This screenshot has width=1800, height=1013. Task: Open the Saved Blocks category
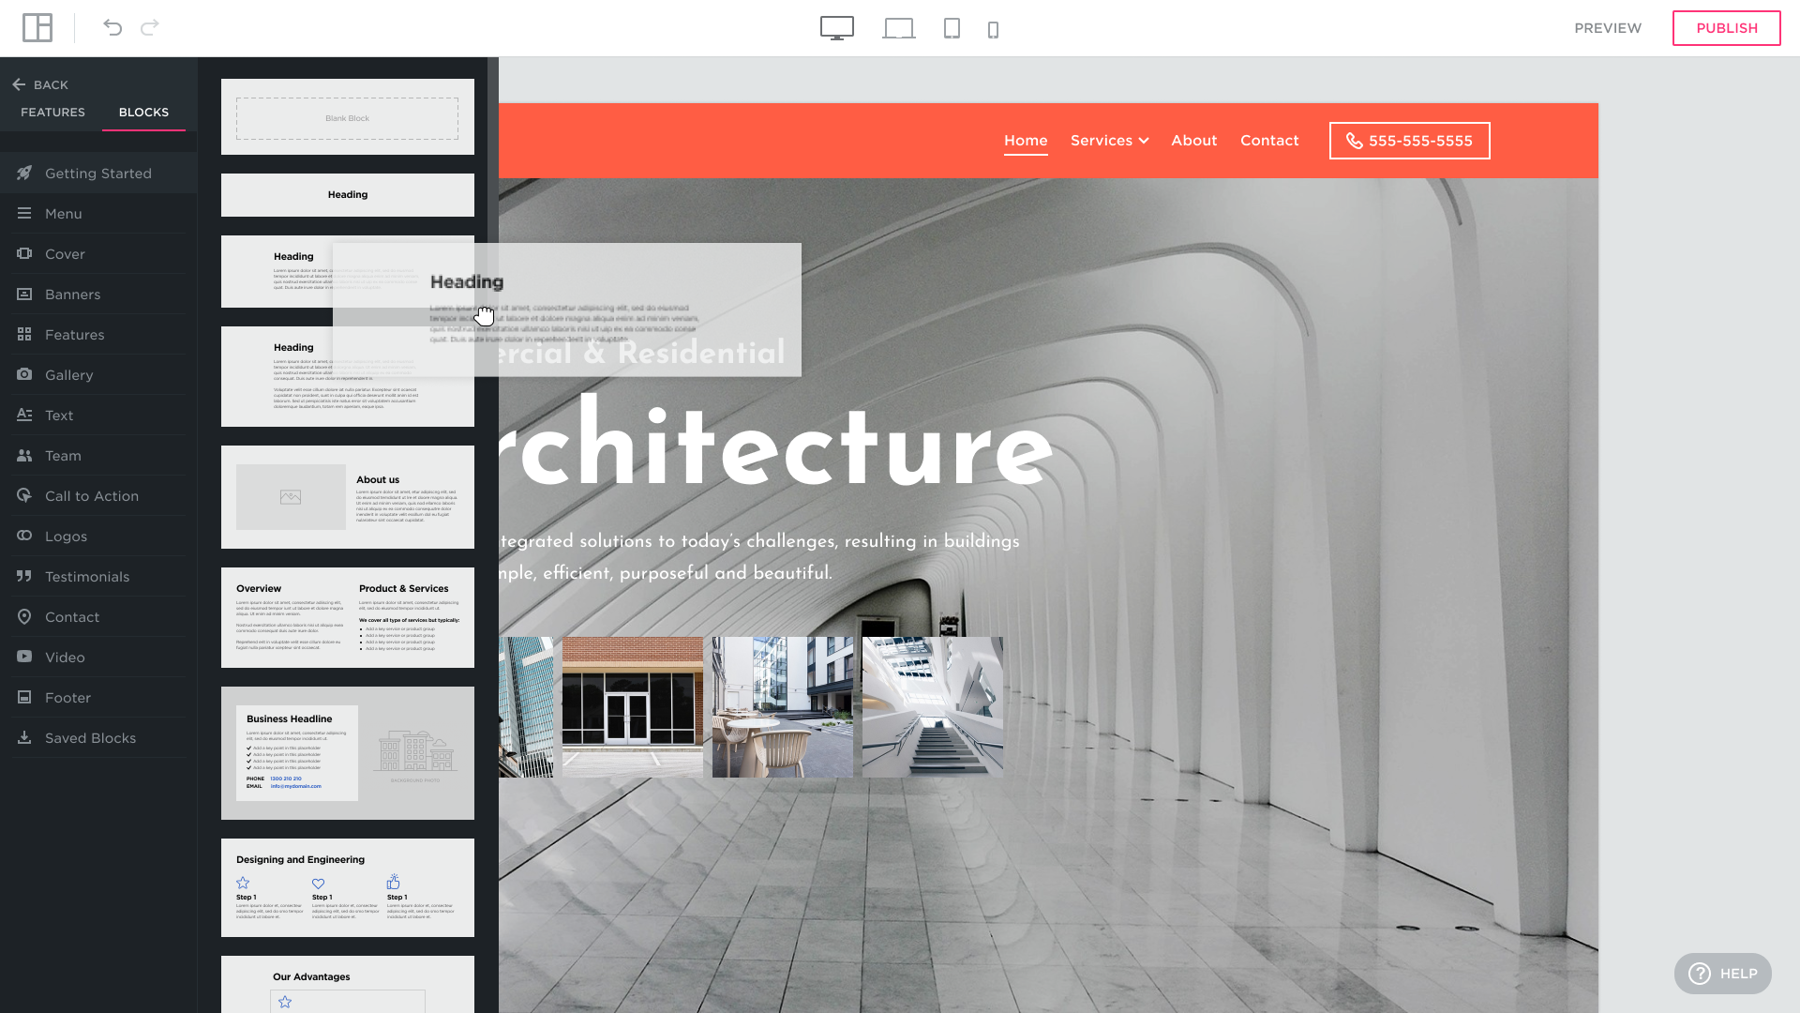[x=90, y=738]
